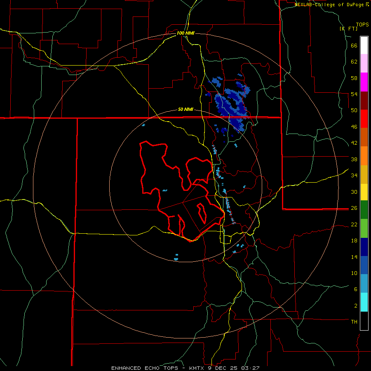Click the '66' legend value
371x371 pixels.
[354, 46]
